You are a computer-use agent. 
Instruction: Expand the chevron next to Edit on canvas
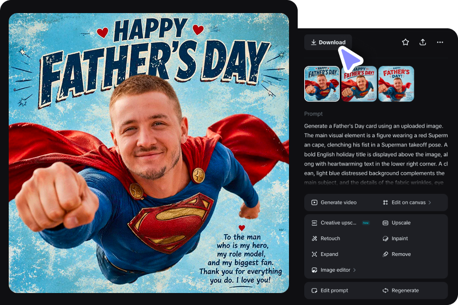(430, 202)
